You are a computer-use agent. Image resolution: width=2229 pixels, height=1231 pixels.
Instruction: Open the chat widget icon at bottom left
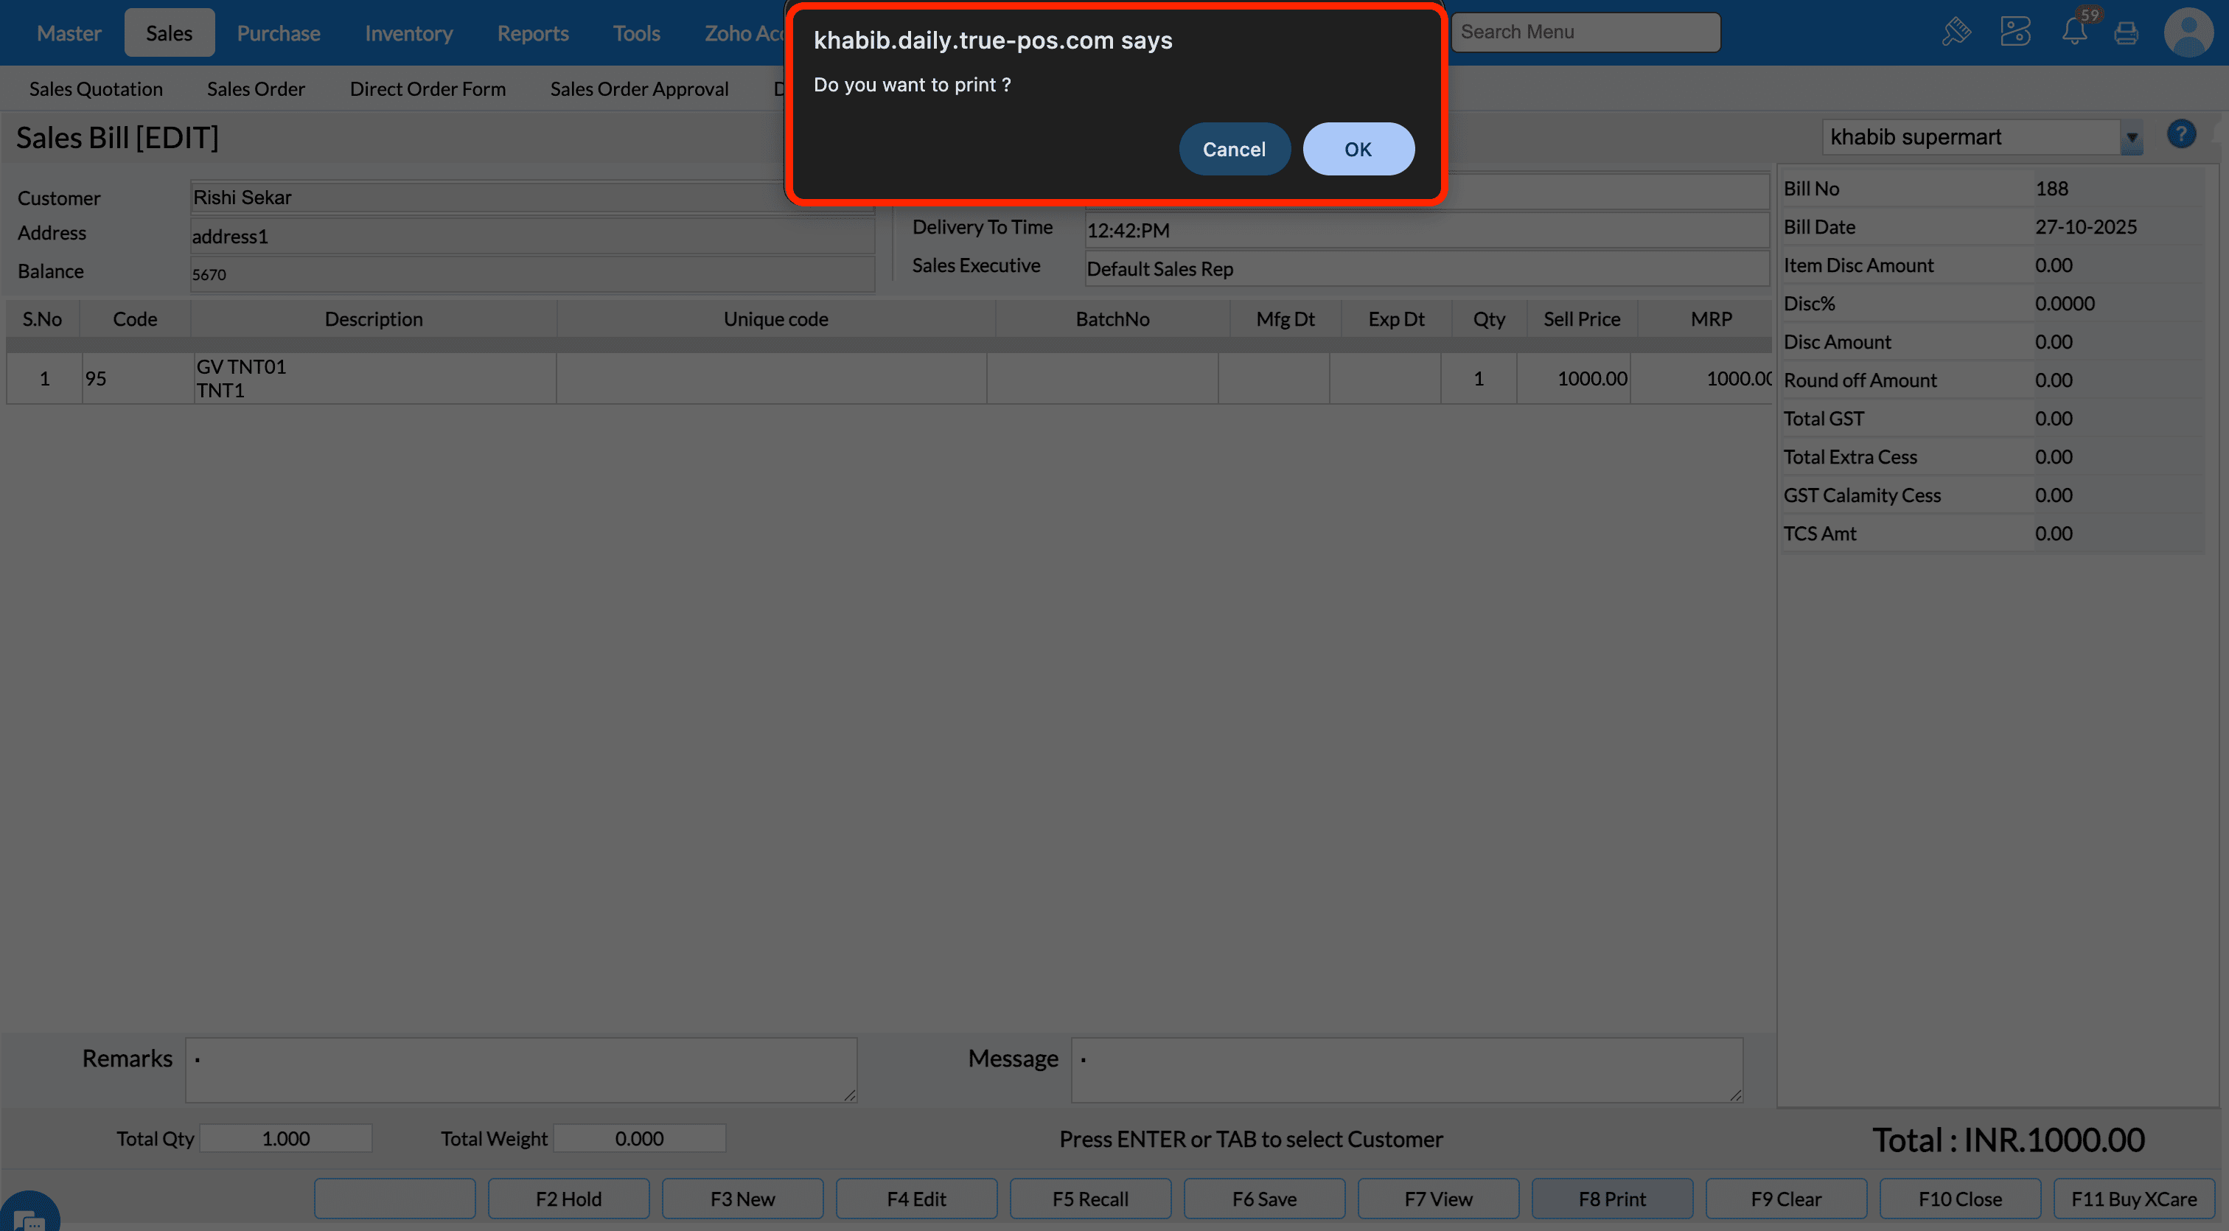tap(28, 1217)
